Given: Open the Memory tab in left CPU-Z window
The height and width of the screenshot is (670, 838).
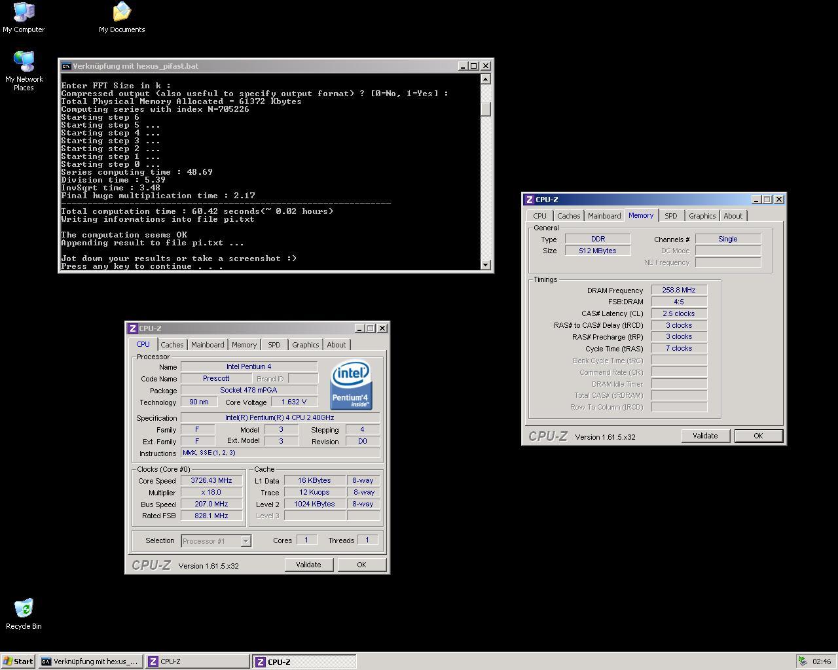Looking at the screenshot, I should pos(244,345).
